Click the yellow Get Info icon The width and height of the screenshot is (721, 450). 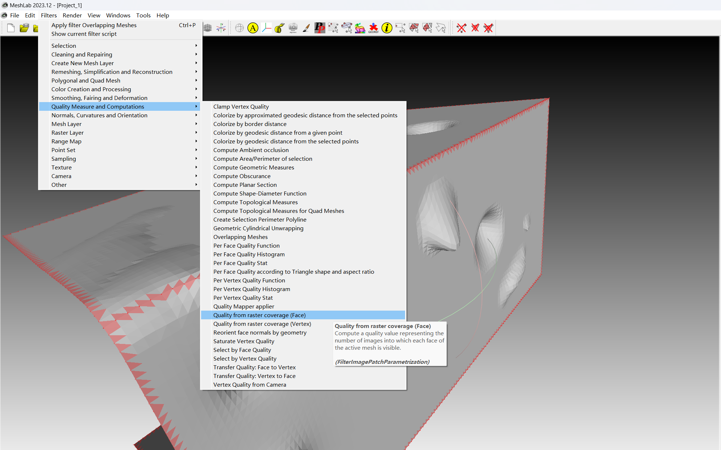[x=387, y=28]
